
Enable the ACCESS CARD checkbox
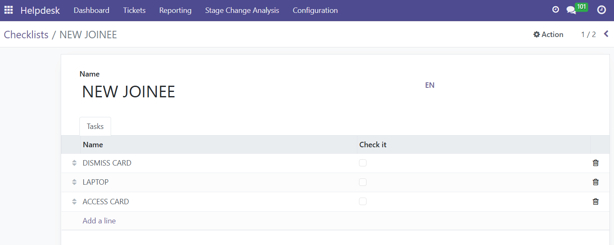point(363,201)
